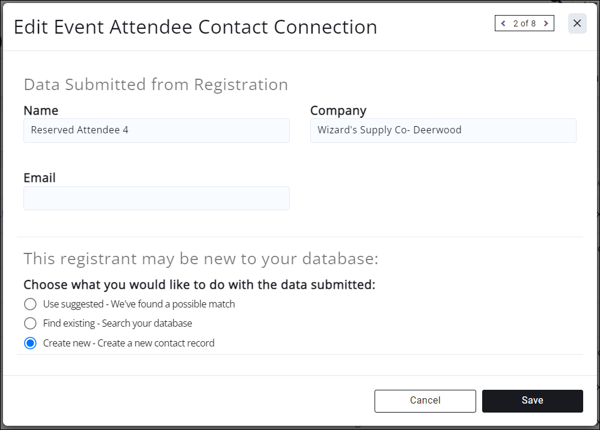The height and width of the screenshot is (430, 600).
Task: Click the Name field with Reserved Attendee 4
Action: 156,130
